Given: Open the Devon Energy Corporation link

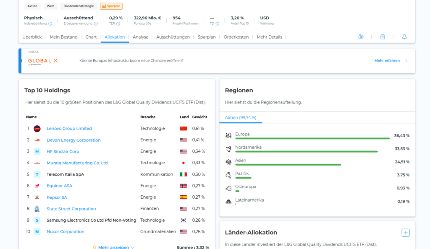Looking at the screenshot, I should [x=73, y=140].
